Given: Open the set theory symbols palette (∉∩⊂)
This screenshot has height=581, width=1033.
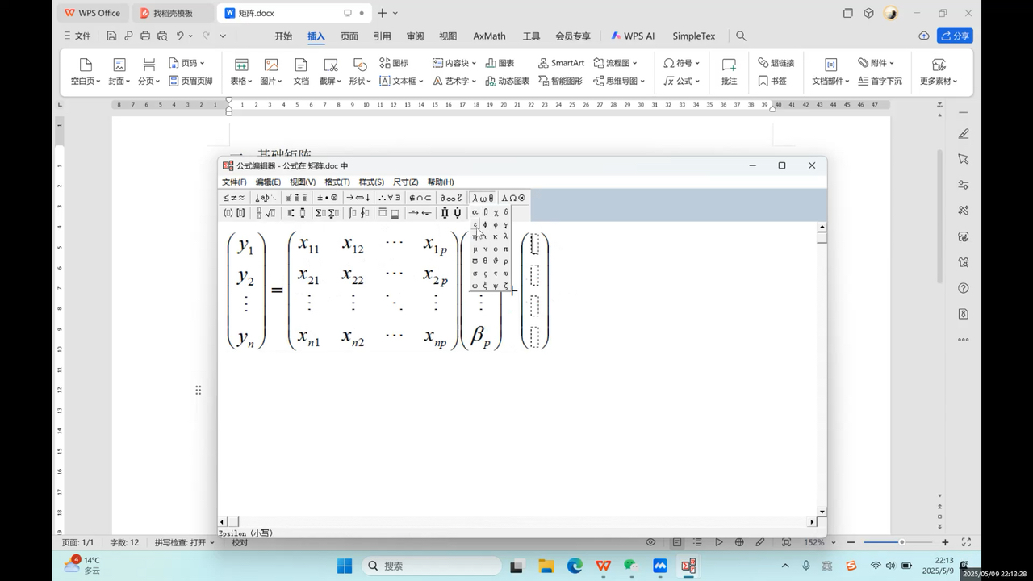Looking at the screenshot, I should click(420, 198).
